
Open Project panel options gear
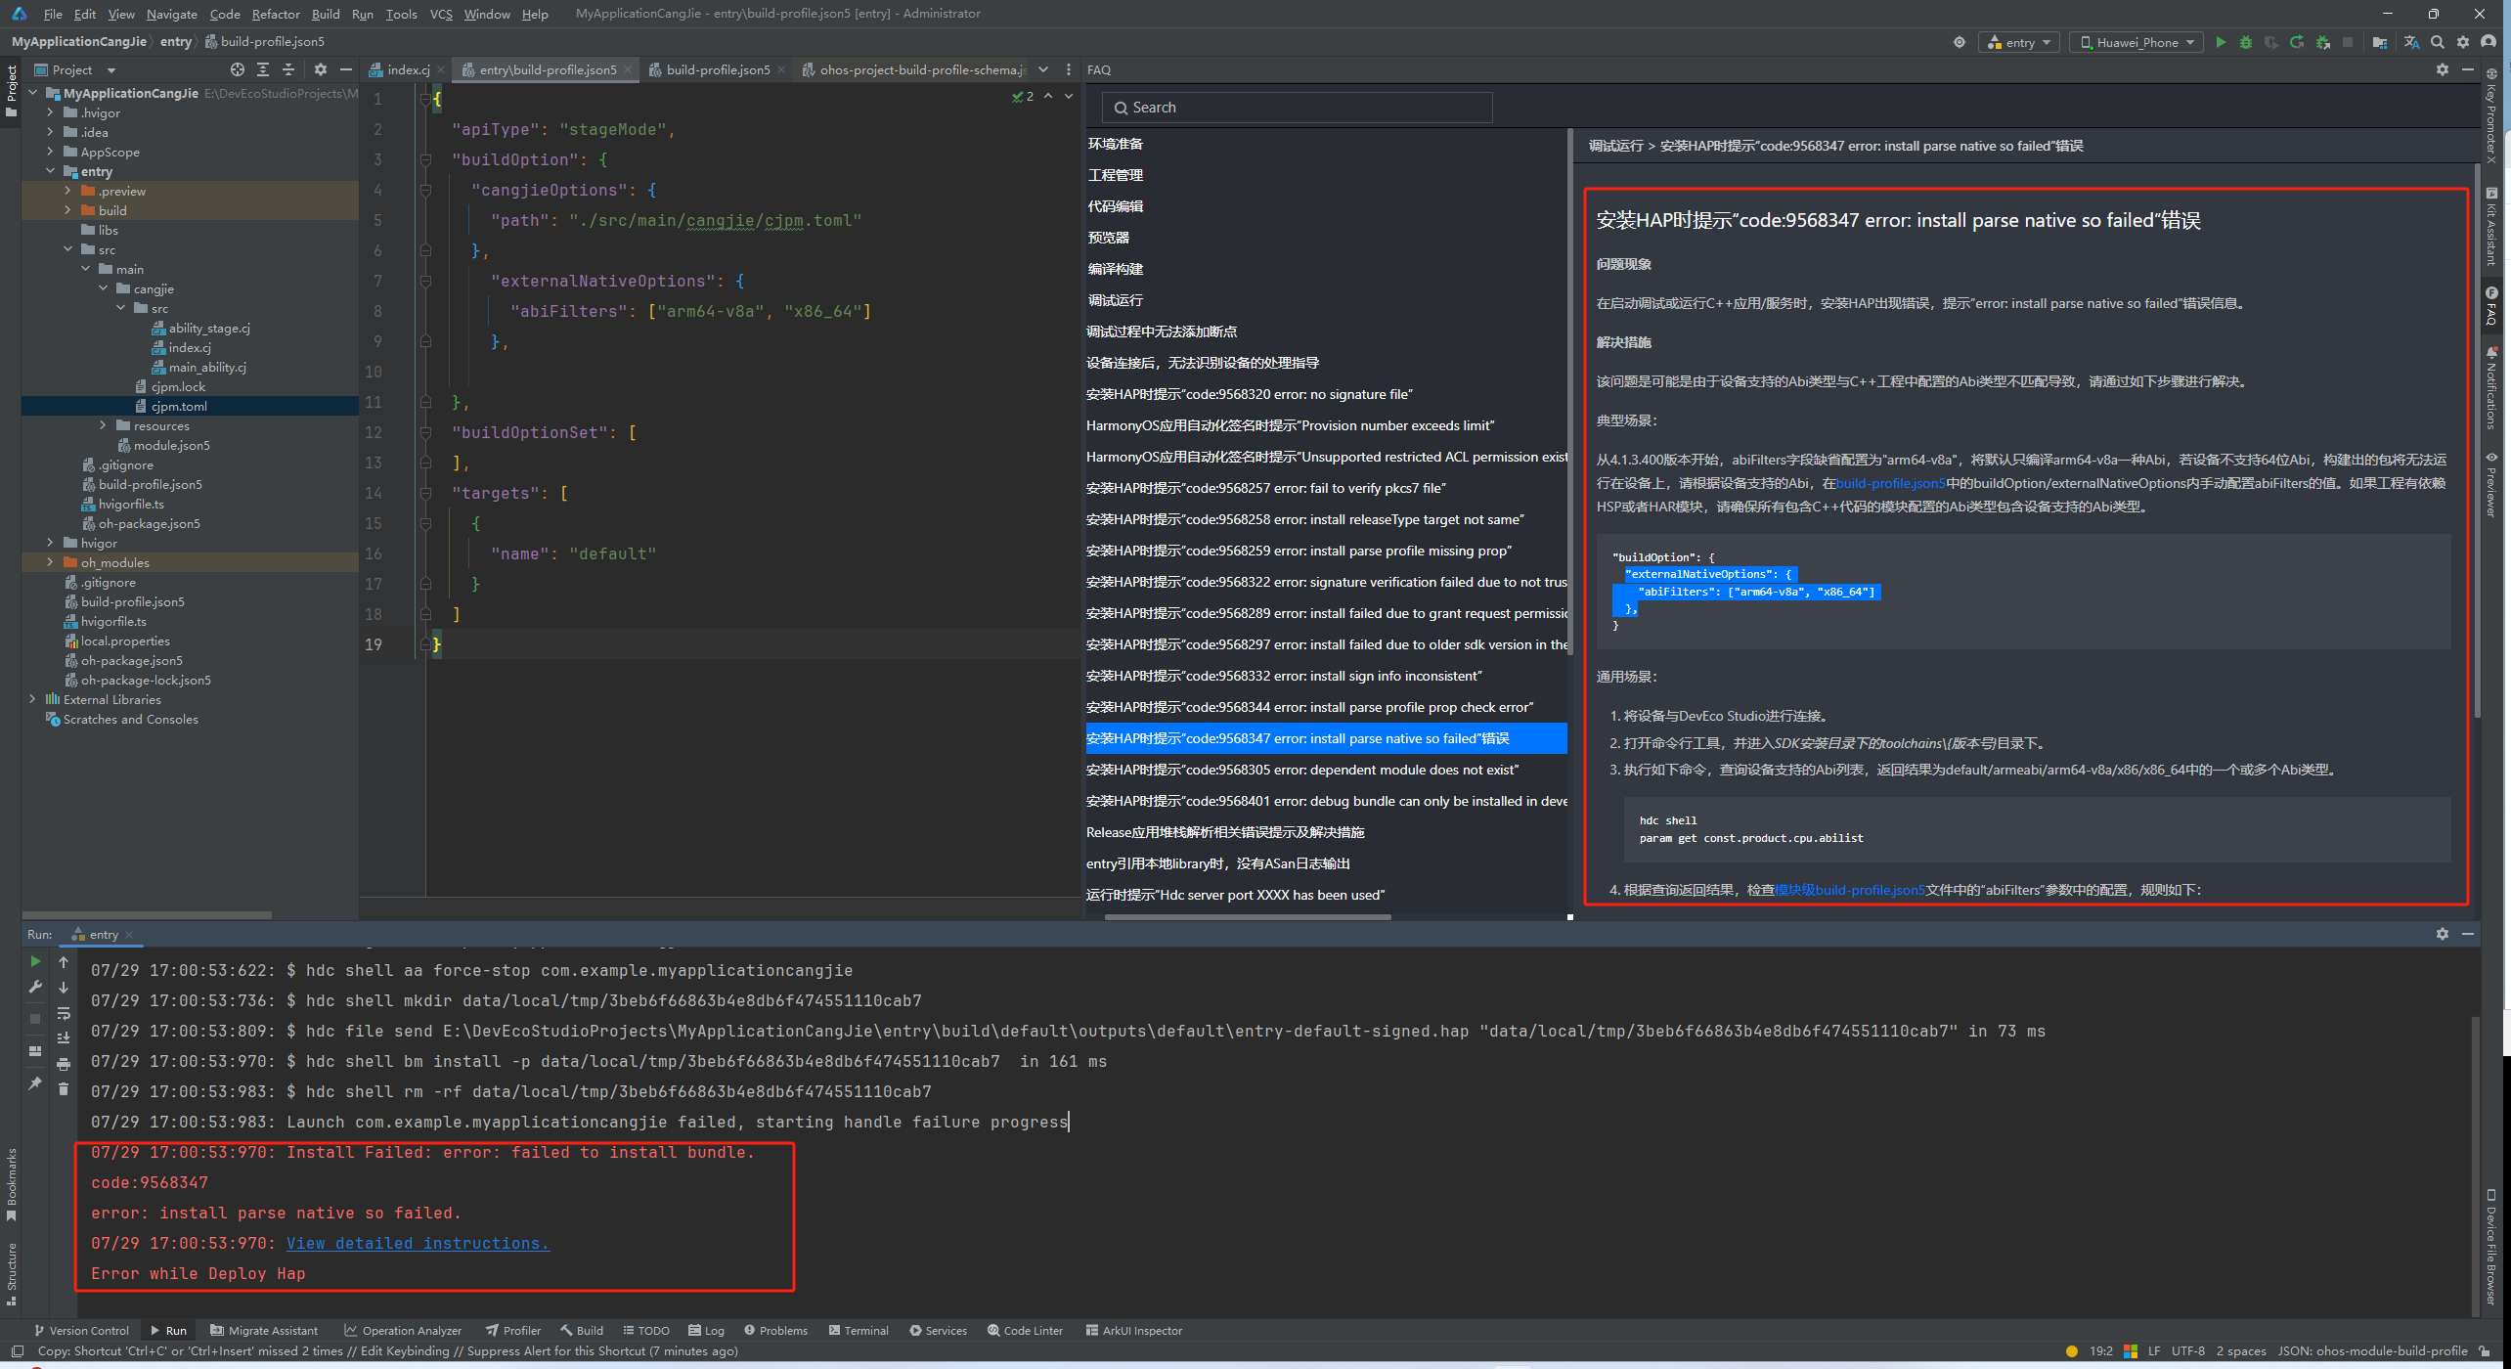coord(321,69)
